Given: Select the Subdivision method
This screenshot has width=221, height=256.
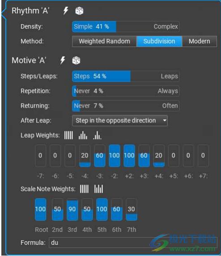Looking at the screenshot, I should click(x=159, y=41).
